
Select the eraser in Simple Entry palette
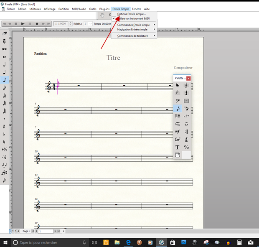[5, 33]
